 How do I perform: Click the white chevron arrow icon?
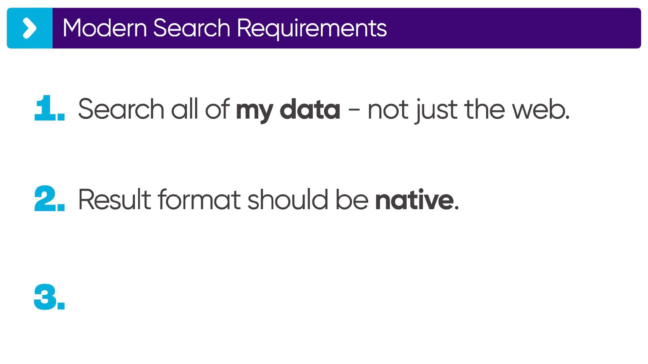pos(29,28)
